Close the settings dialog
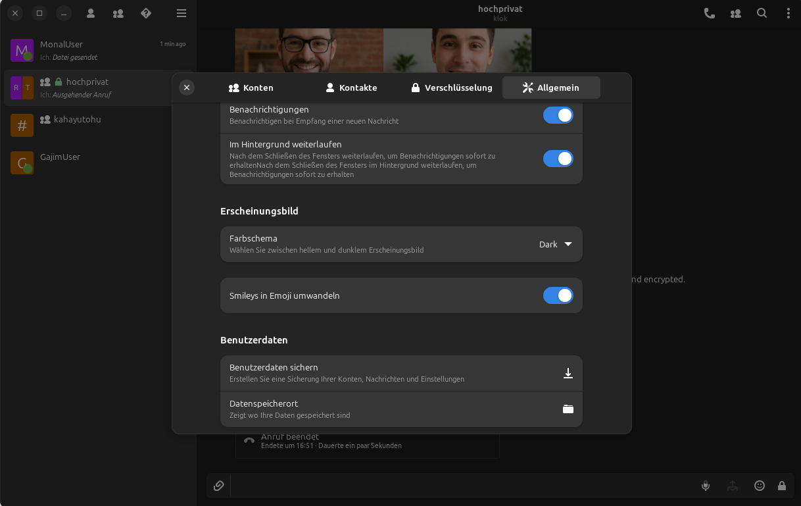The image size is (801, 506). (x=187, y=87)
